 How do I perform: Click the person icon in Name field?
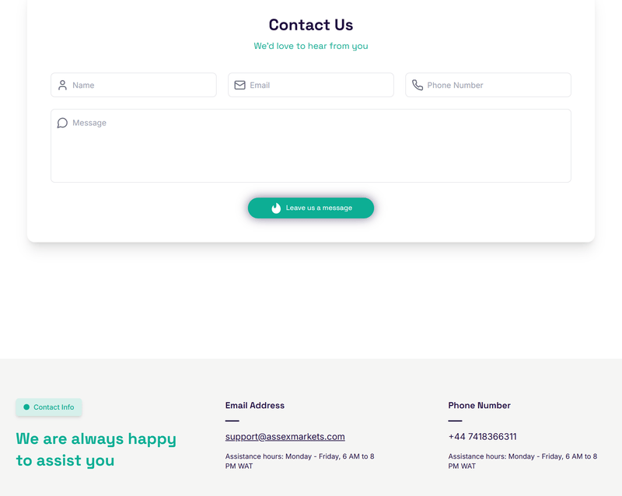(x=62, y=85)
